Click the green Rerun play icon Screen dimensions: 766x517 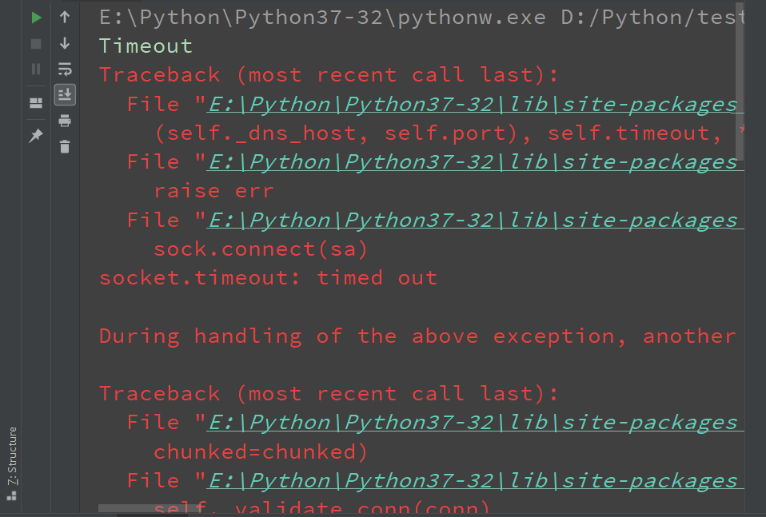(x=36, y=18)
